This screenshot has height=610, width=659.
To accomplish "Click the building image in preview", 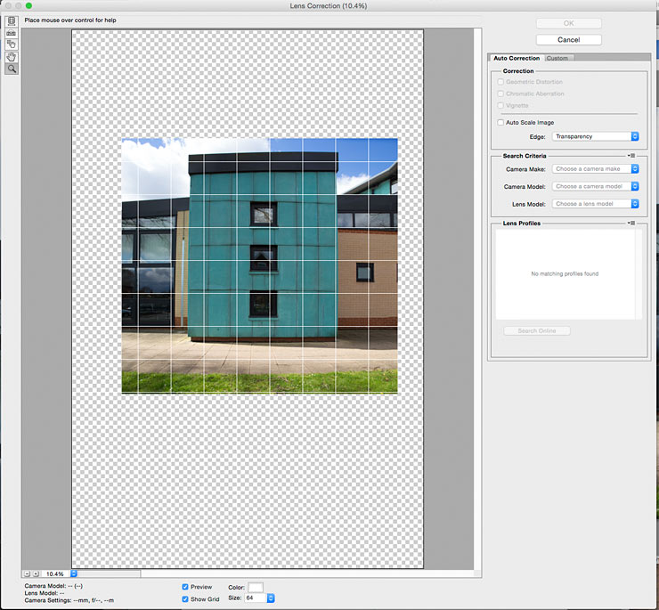I will click(259, 265).
